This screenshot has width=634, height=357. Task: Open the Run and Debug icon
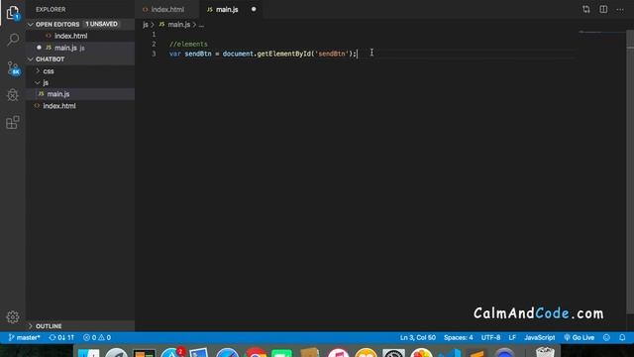[x=13, y=95]
